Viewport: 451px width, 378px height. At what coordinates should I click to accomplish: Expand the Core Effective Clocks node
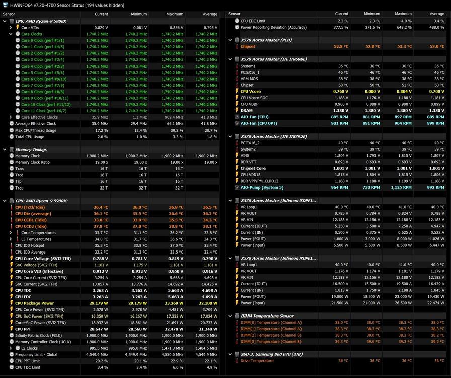coord(11,117)
